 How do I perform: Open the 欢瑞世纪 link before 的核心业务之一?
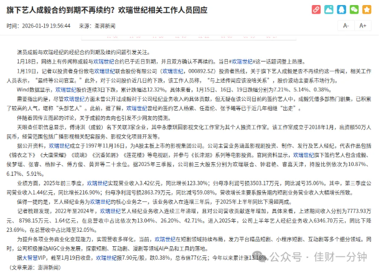[100, 202]
